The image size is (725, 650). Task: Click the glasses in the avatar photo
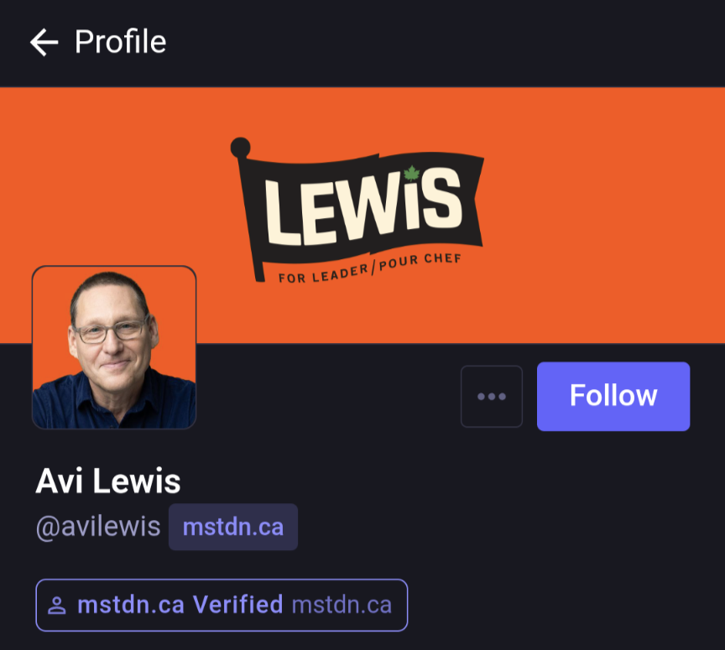(112, 330)
